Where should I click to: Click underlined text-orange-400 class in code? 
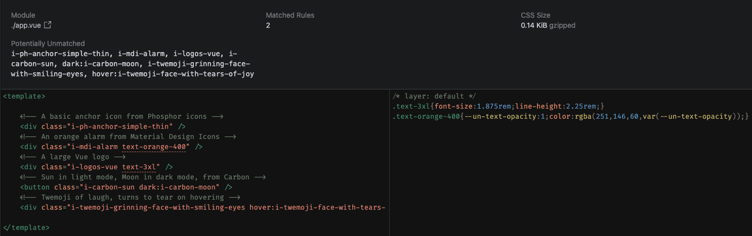[155, 147]
